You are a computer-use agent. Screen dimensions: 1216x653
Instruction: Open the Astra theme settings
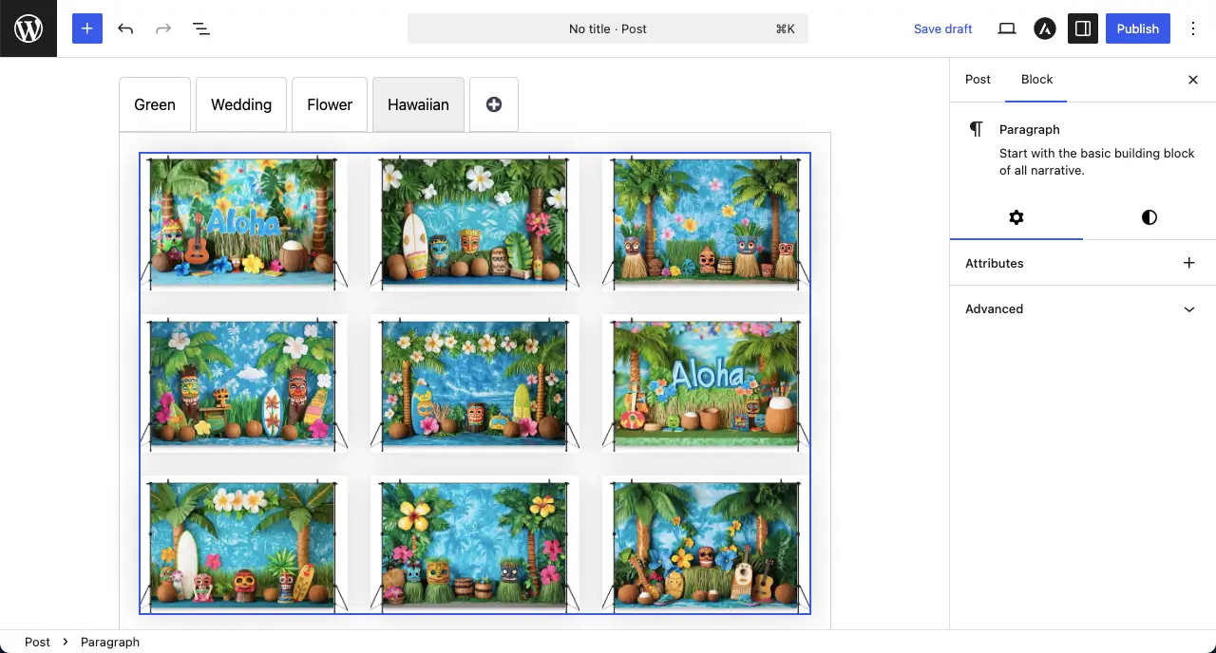point(1044,28)
